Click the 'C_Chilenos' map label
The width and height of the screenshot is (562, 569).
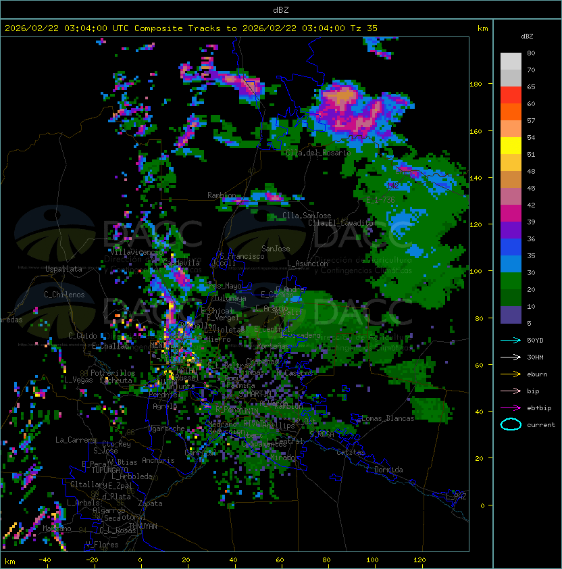64,295
